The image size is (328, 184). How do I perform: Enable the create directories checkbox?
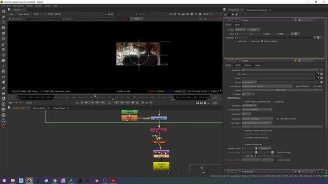click(x=243, y=144)
